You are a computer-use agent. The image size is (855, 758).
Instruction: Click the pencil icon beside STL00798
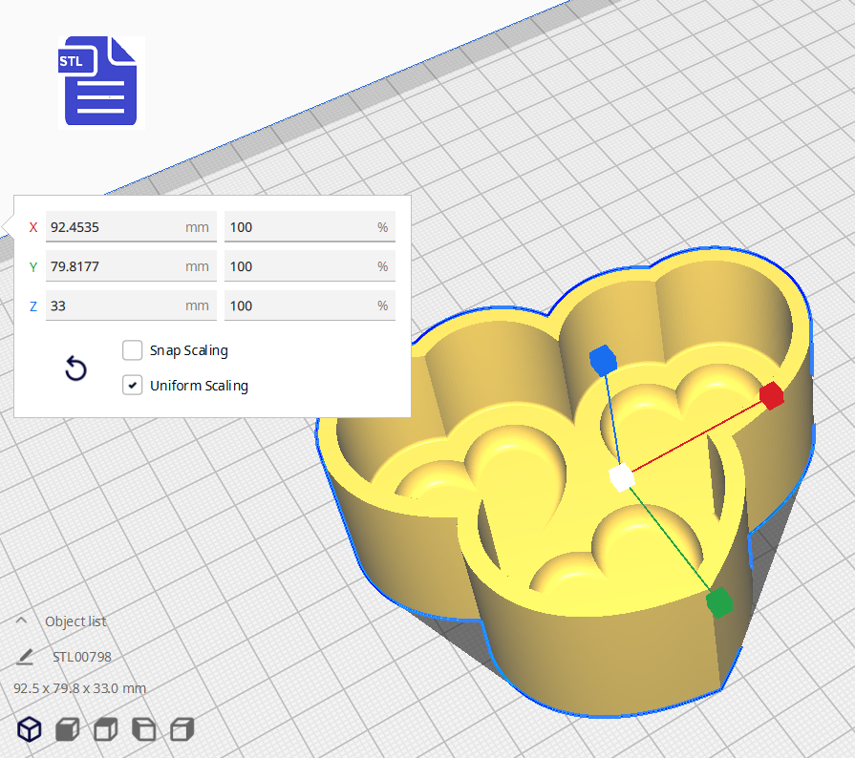[26, 656]
